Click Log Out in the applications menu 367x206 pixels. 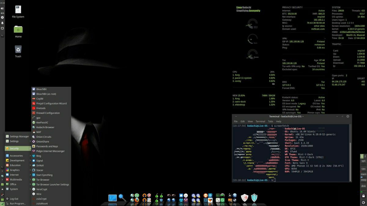14,199
